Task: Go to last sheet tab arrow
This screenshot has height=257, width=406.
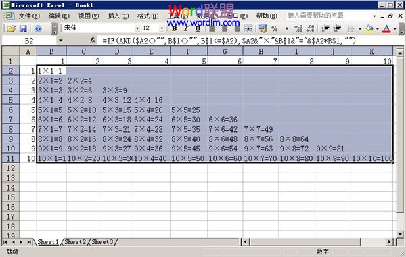Action: click(x=29, y=242)
